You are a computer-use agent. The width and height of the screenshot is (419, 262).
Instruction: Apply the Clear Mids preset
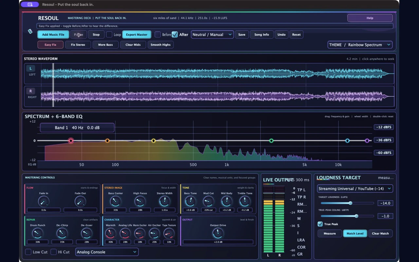pos(133,45)
